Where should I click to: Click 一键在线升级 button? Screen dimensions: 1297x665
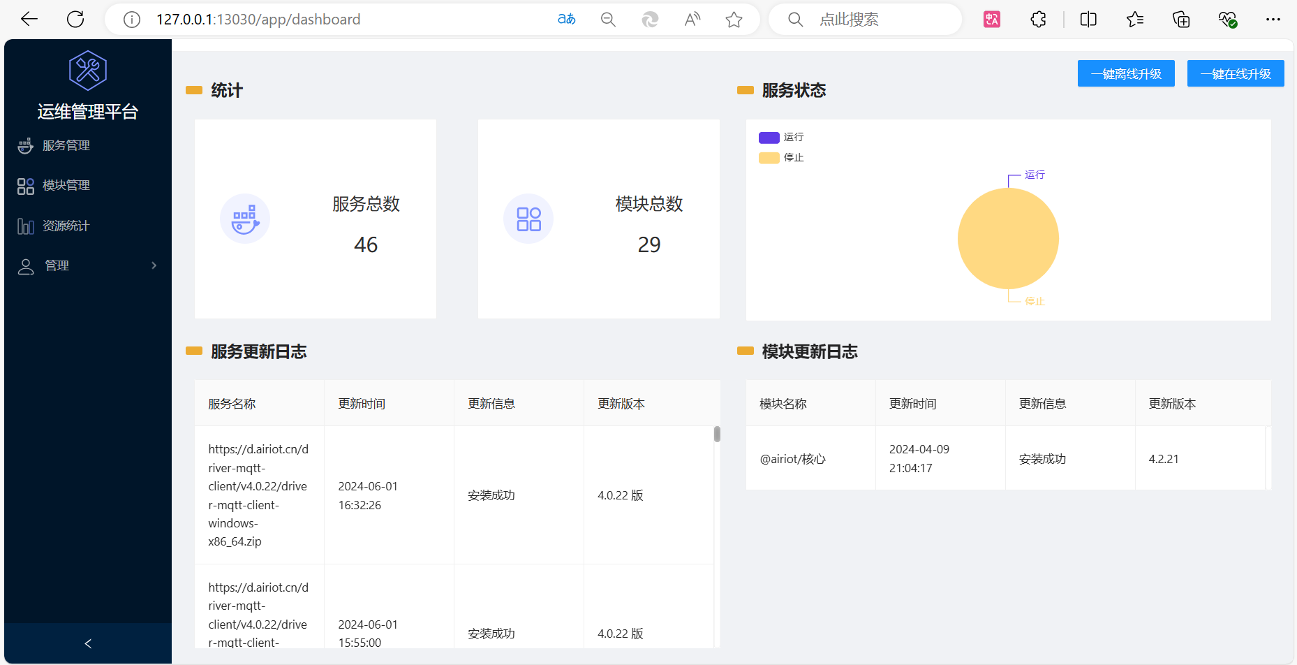(x=1235, y=73)
